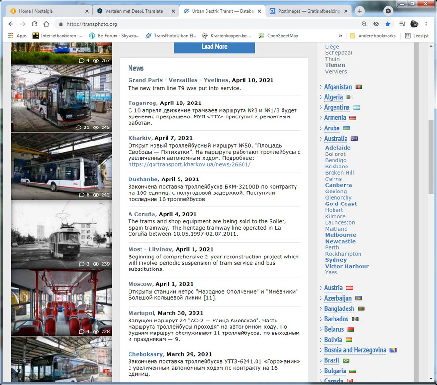
Task: Open the media control playlist icon
Action: [x=402, y=24]
